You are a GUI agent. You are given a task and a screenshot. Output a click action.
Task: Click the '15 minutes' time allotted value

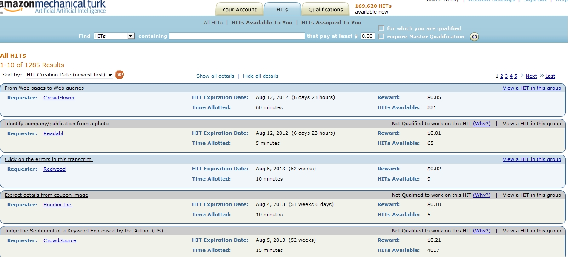click(269, 250)
